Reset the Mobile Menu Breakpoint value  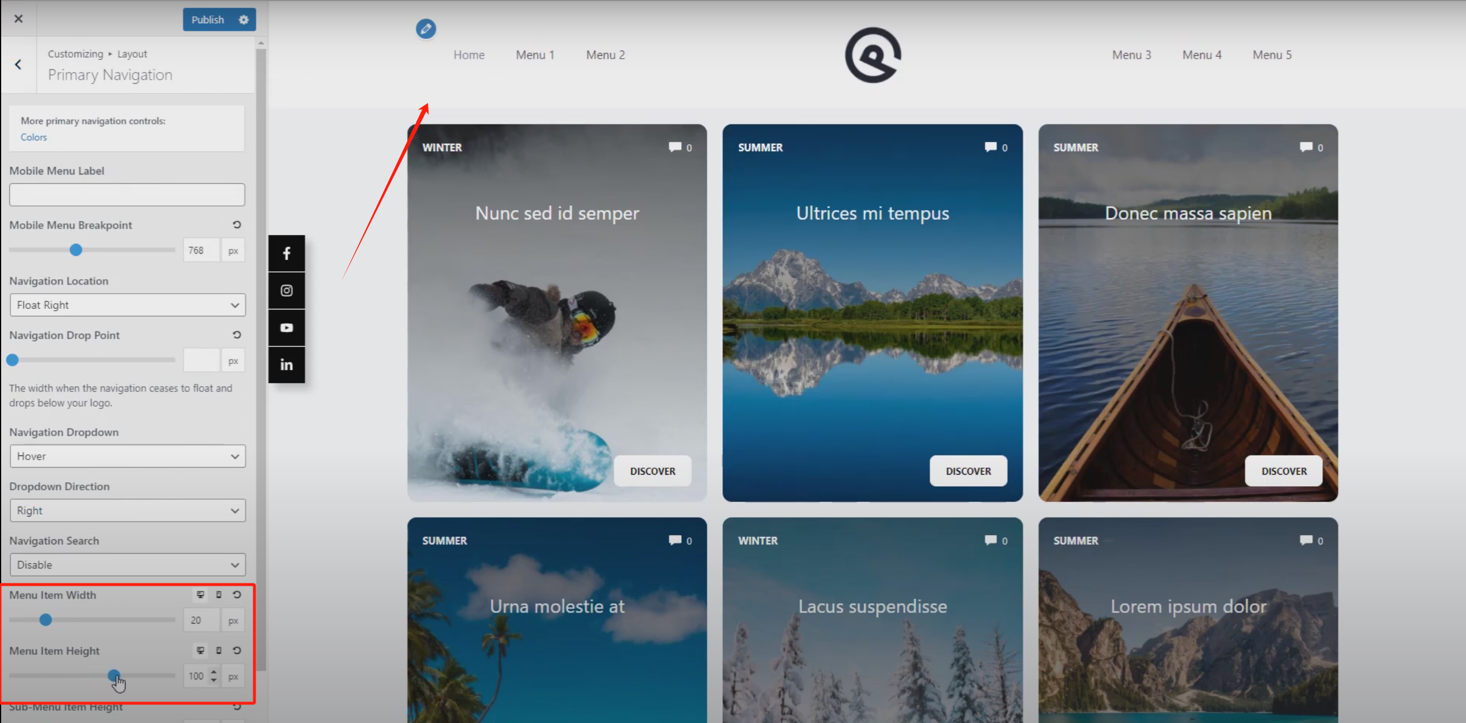[x=237, y=225]
